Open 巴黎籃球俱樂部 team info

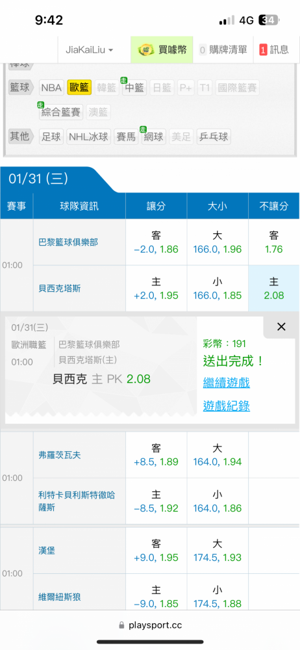click(68, 242)
